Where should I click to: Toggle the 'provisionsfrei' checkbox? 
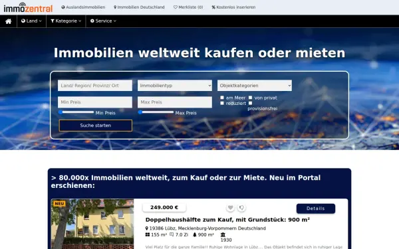pyautogui.click(x=251, y=103)
